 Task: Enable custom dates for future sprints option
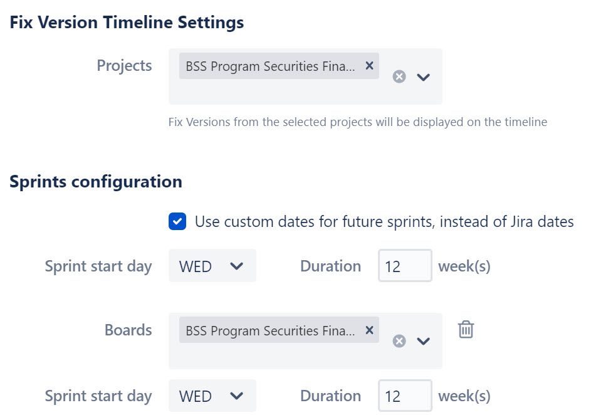point(177,221)
